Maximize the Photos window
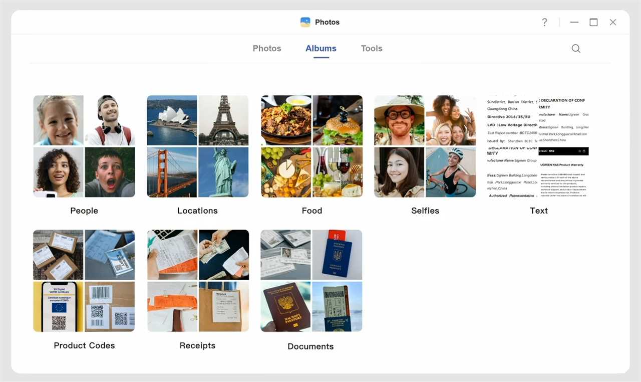Screen dimensions: 641x382 point(593,22)
